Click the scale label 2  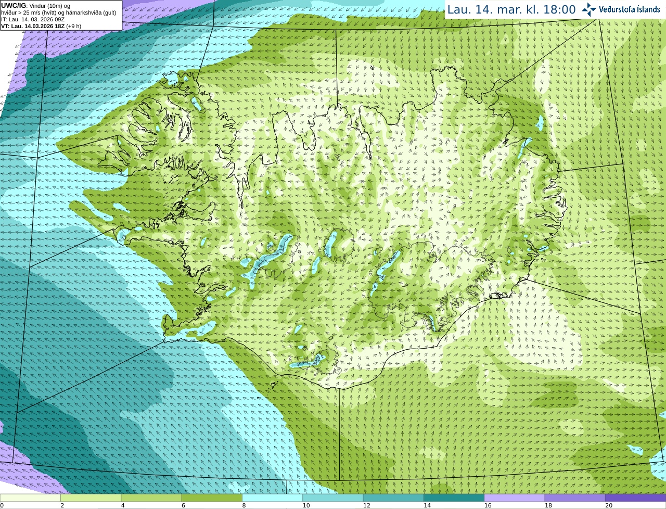click(x=62, y=505)
